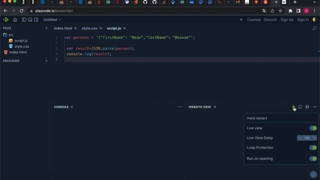Viewport: 320px width, 180px height.
Task: Select the script.js tab
Action: tap(114, 28)
